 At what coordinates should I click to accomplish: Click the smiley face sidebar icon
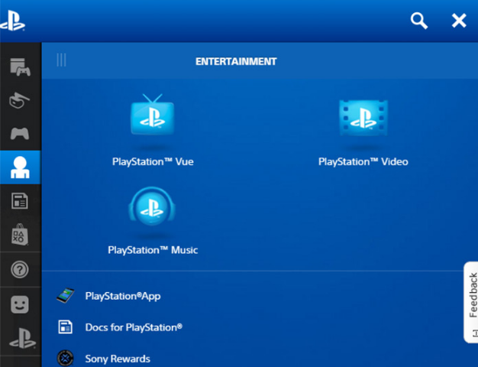[20, 304]
